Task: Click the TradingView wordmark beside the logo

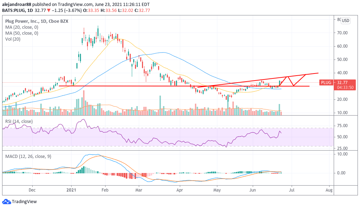Action: click(x=24, y=202)
